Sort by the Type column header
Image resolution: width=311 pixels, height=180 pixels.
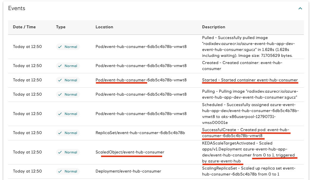pyautogui.click(x=61, y=27)
